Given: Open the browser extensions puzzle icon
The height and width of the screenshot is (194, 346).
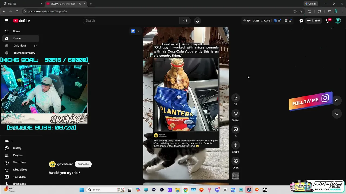Looking at the screenshot, I should [310, 11].
